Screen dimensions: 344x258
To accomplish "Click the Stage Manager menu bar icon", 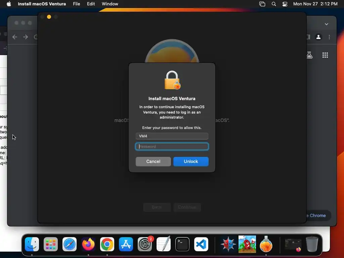I will (262, 4).
